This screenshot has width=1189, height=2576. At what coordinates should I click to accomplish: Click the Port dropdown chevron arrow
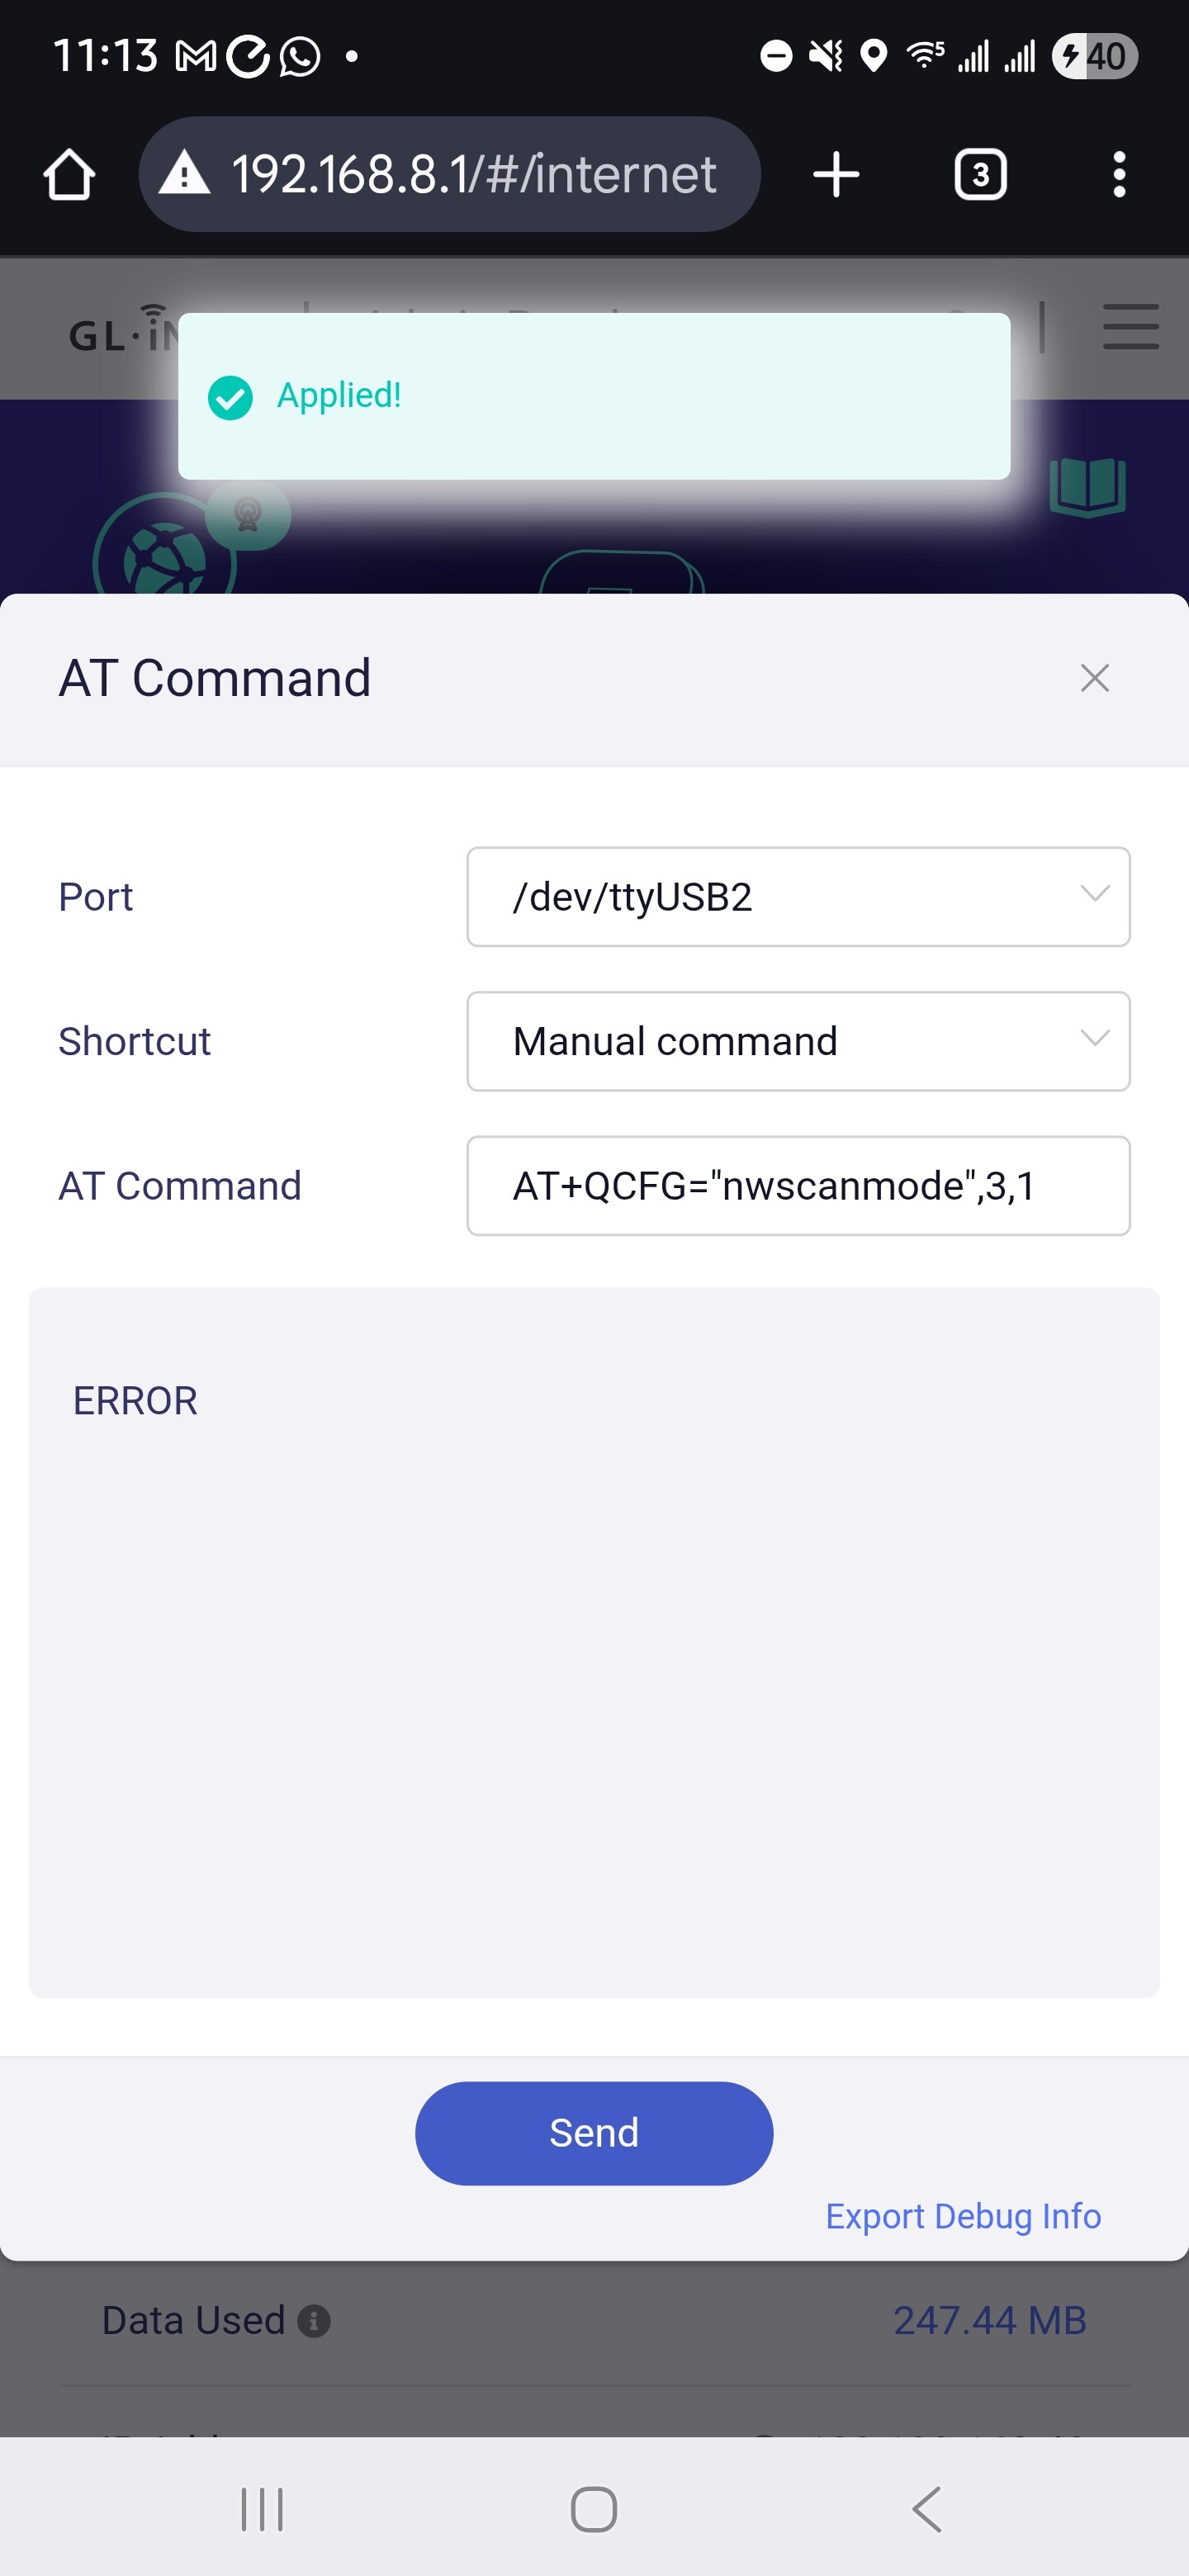tap(1095, 894)
